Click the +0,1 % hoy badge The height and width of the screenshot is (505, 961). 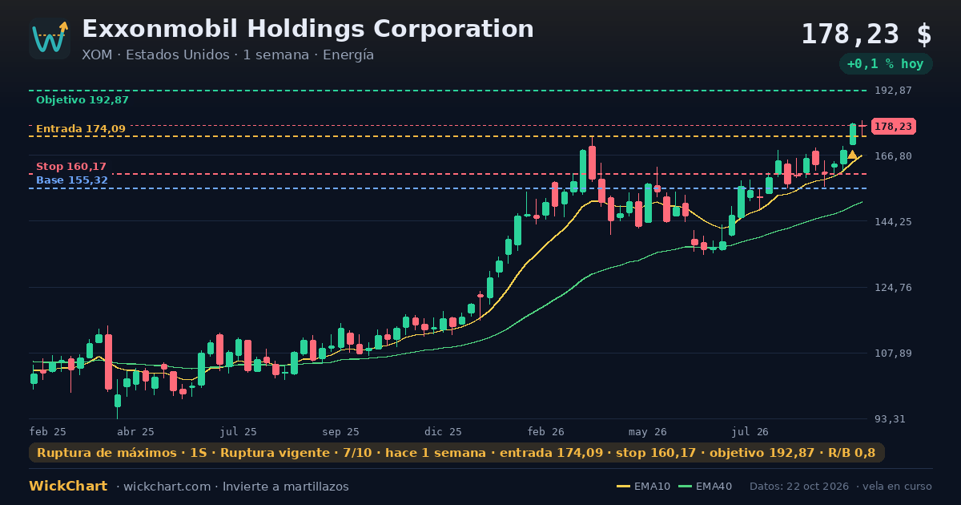click(x=885, y=64)
